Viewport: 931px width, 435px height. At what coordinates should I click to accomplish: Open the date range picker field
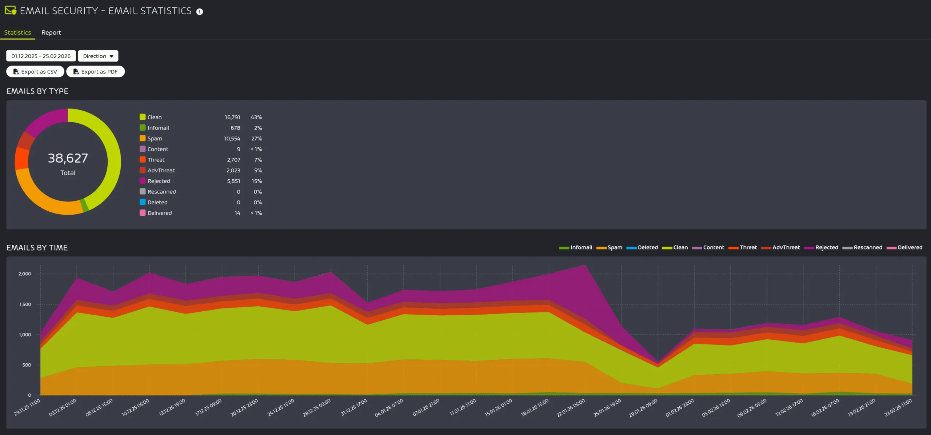coord(41,56)
